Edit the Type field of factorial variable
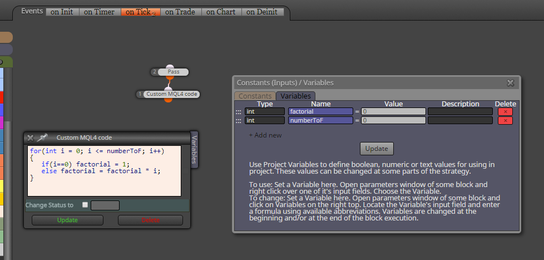 point(265,111)
